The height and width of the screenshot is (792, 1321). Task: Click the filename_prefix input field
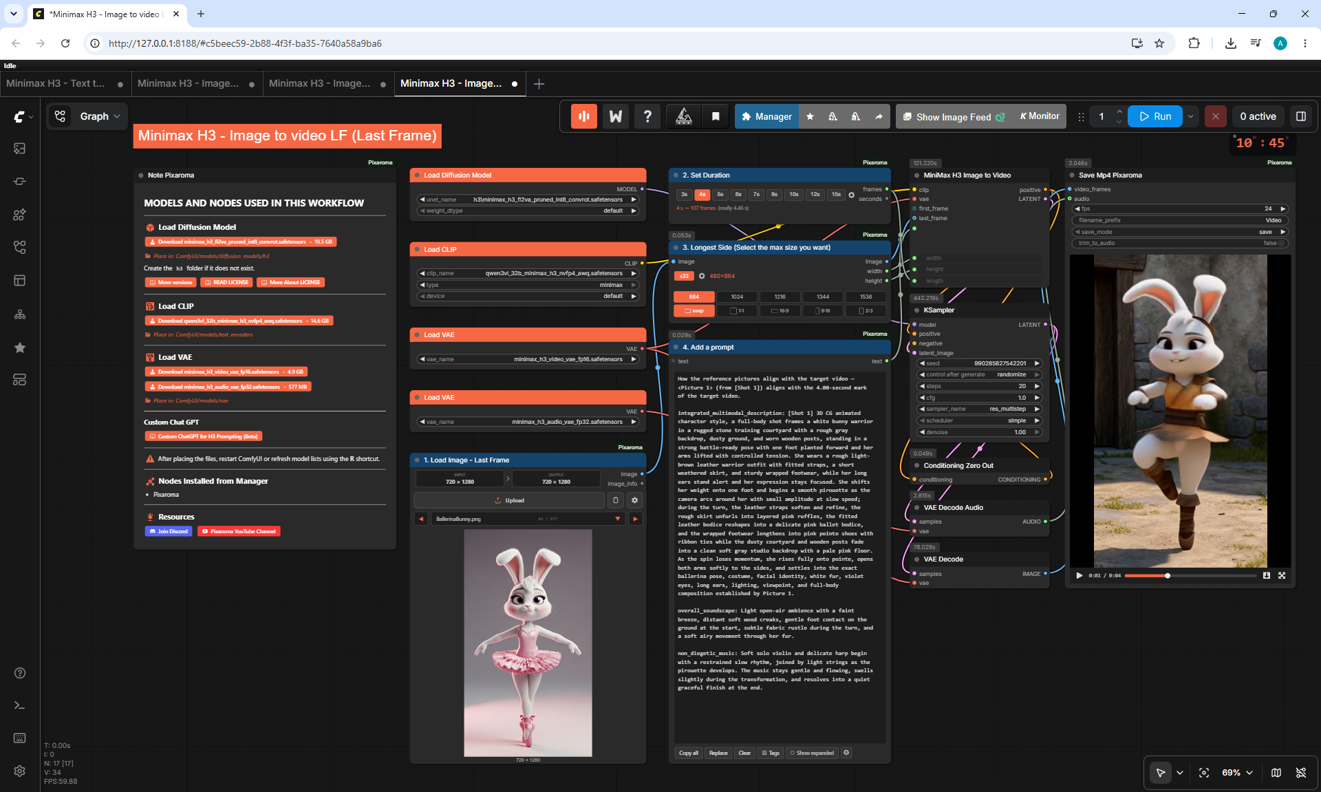point(1180,220)
